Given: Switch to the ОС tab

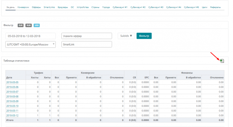Looking at the screenshot, I should pyautogui.click(x=72, y=7).
